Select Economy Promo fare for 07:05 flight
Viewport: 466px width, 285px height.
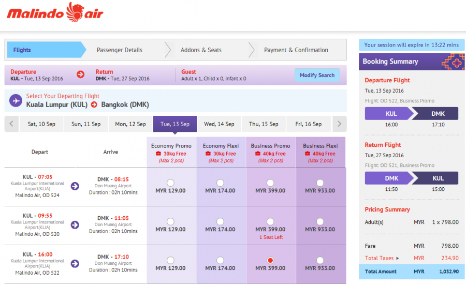pos(171,183)
